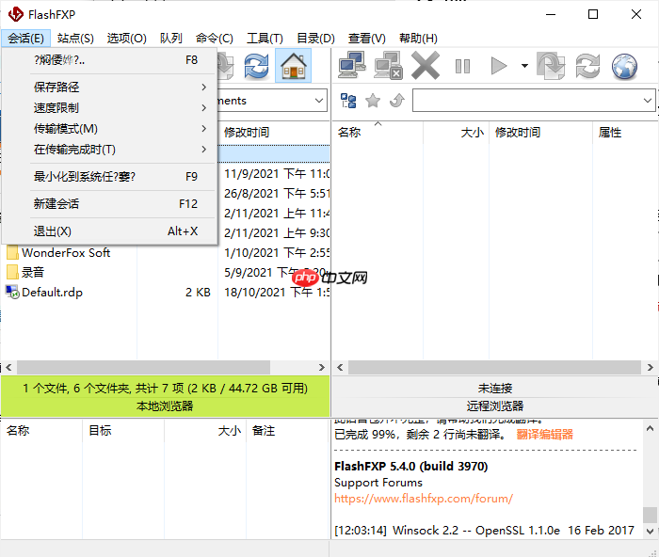Viewport: 659px width, 557px height.
Task: Click the home folder icon
Action: point(294,66)
